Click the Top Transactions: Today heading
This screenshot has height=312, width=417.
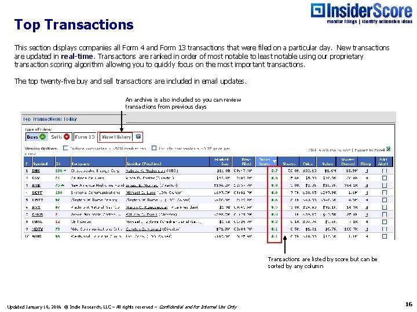coord(50,119)
